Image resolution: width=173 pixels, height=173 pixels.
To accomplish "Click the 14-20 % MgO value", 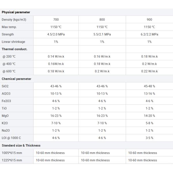I will [149, 116].
